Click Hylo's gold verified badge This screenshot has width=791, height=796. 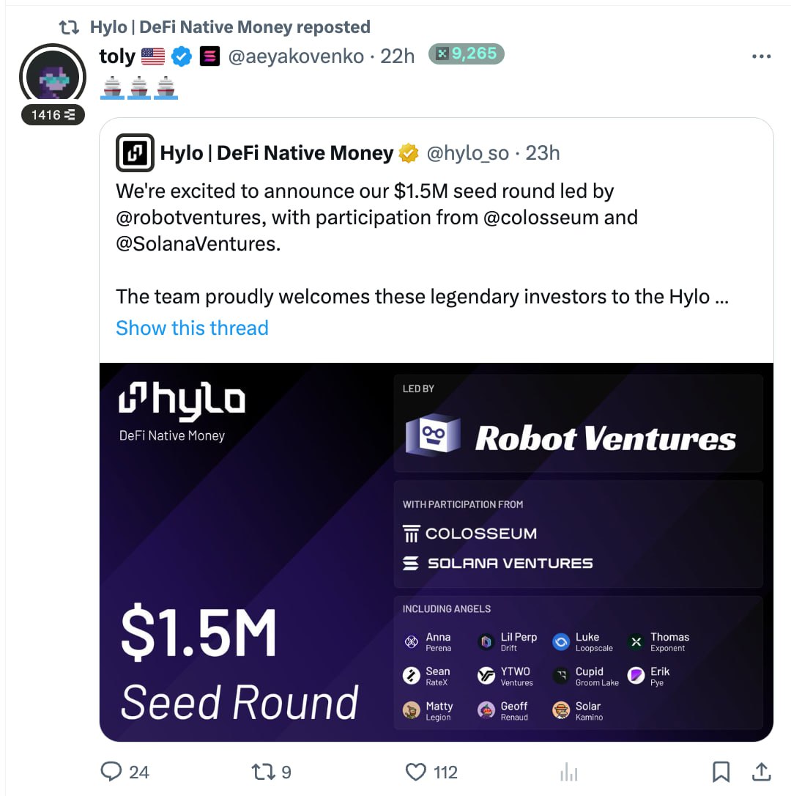409,152
